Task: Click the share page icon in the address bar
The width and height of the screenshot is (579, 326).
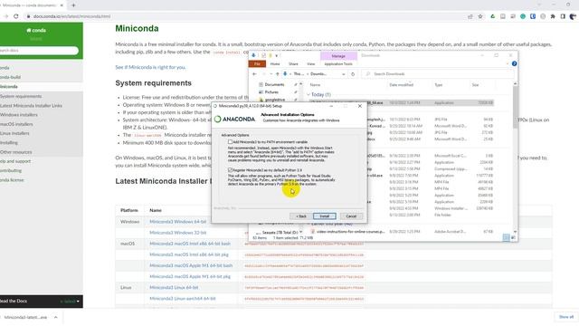Action: click(470, 16)
